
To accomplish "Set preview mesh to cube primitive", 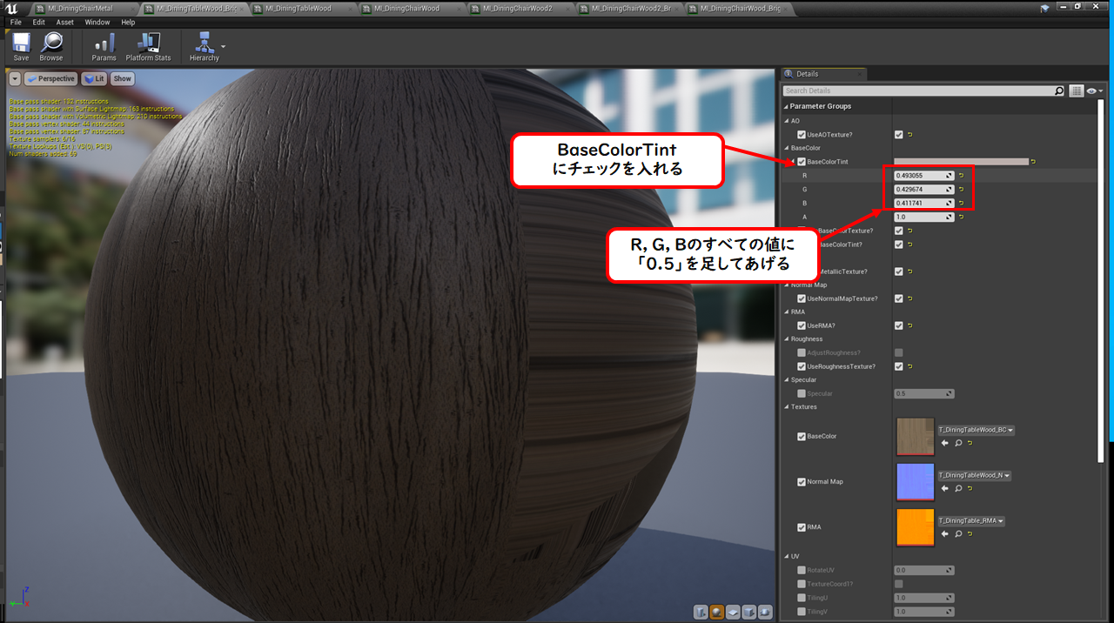I will [748, 613].
